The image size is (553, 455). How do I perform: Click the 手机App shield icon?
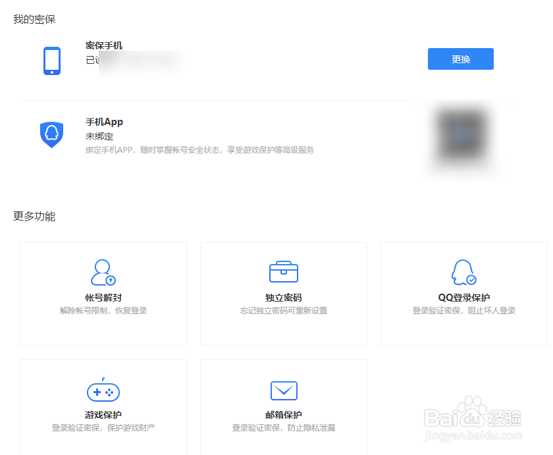[52, 134]
